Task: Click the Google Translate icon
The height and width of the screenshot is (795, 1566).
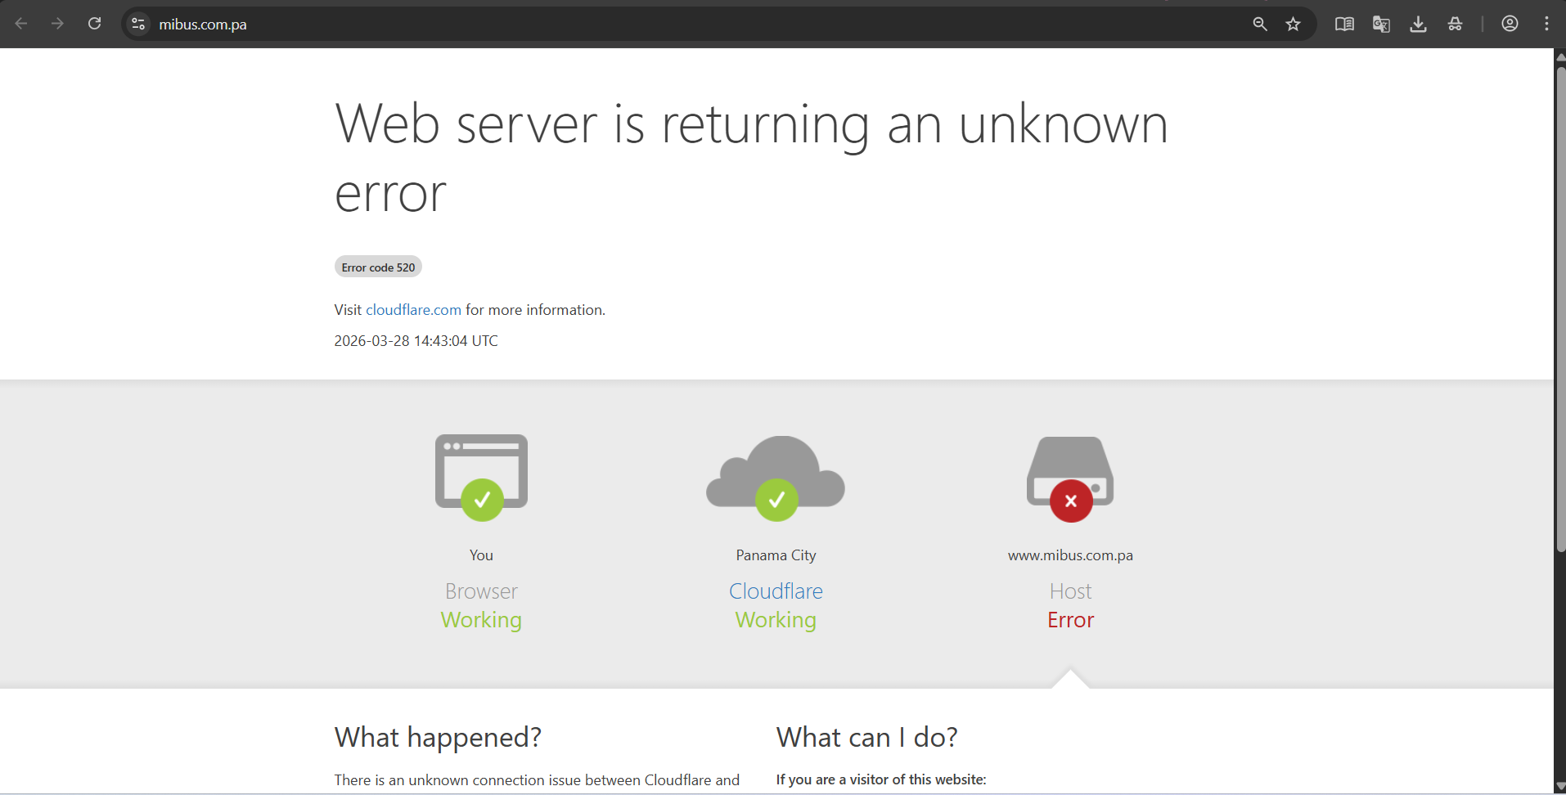Action: (1381, 24)
